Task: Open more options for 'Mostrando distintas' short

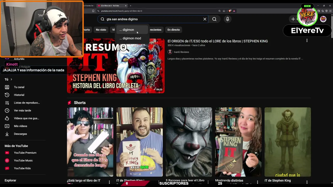Action: (x=258, y=182)
